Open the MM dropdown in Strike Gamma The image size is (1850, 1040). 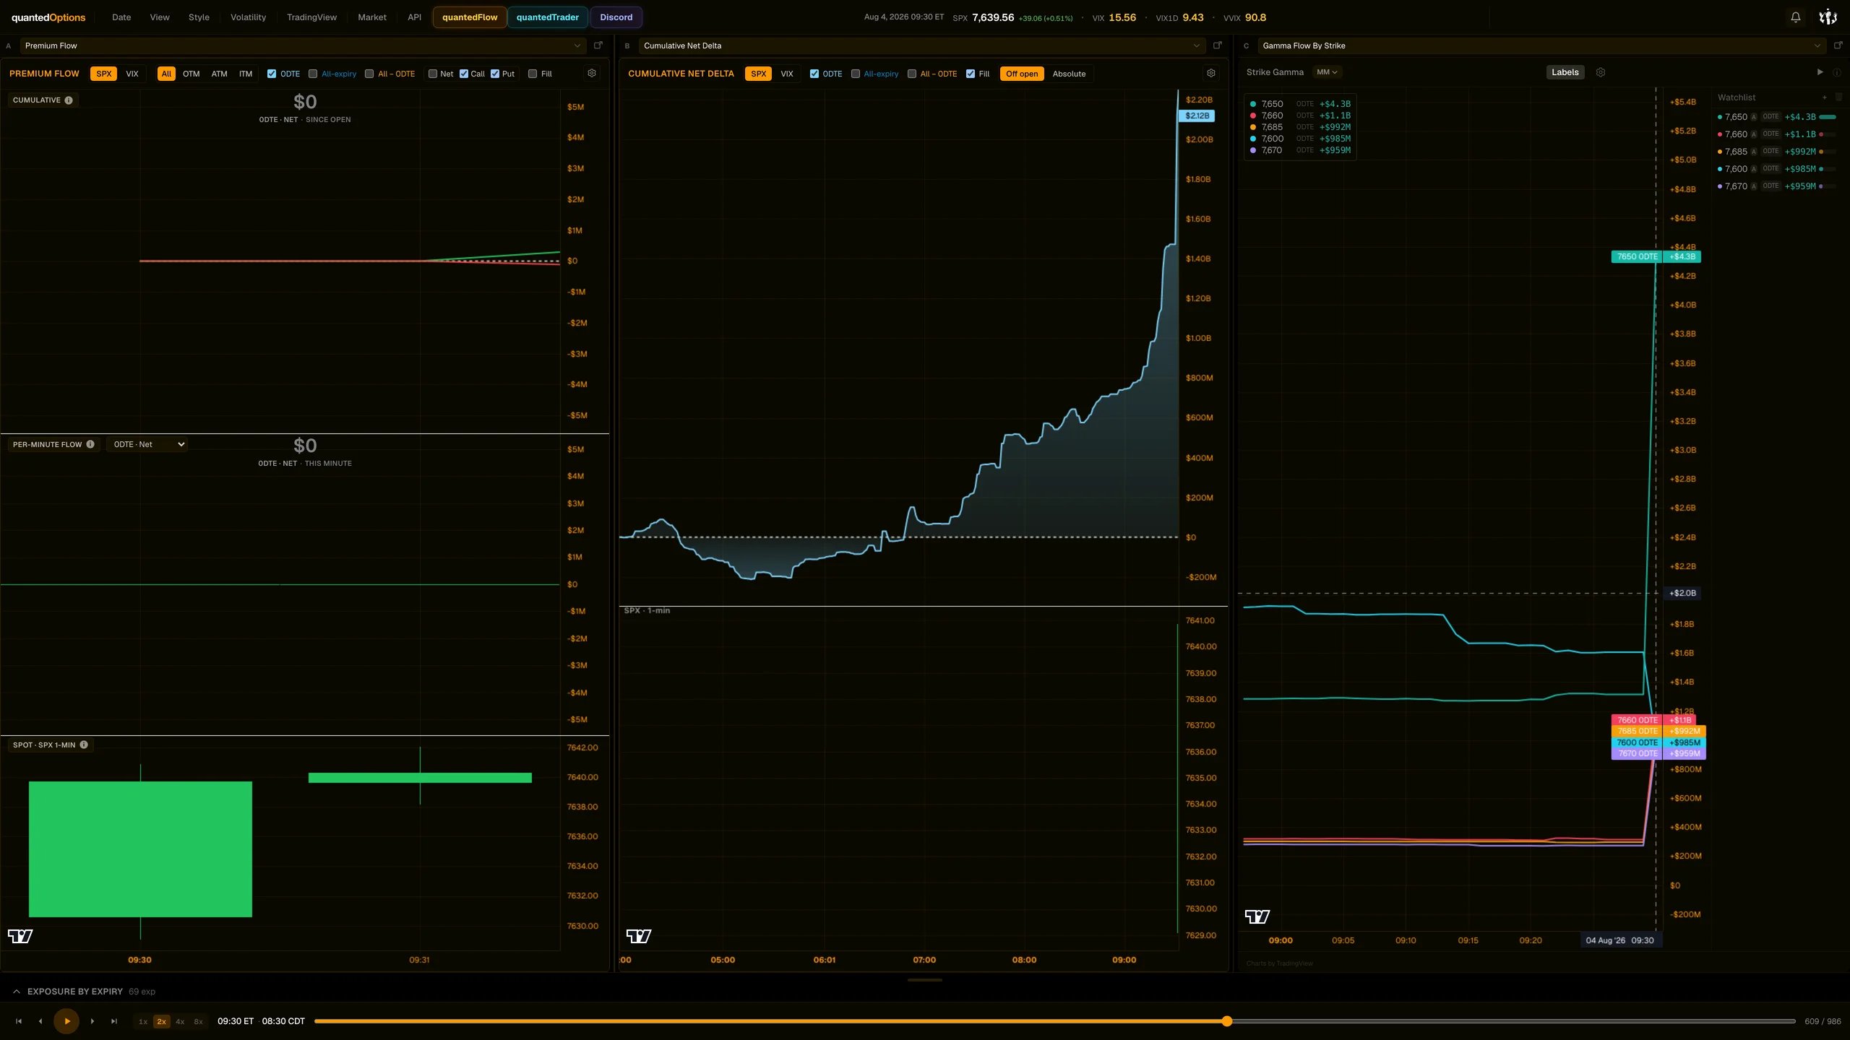(1327, 72)
